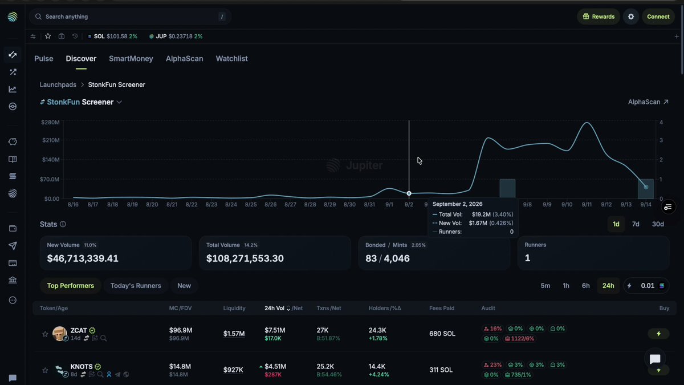Select the 7d chart range

636,224
